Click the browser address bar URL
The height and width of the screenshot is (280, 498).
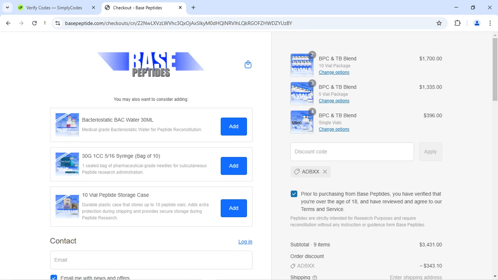click(179, 23)
